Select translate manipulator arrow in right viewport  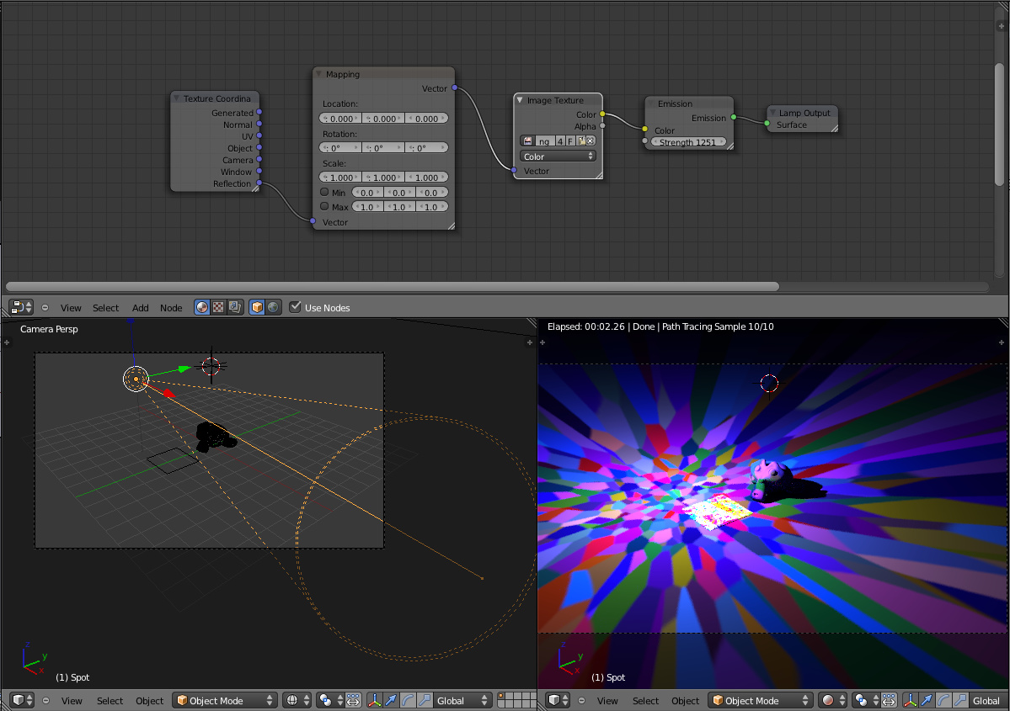coord(927,701)
